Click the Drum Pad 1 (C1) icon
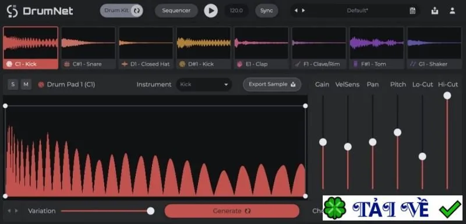This screenshot has height=224, width=466. click(x=41, y=85)
